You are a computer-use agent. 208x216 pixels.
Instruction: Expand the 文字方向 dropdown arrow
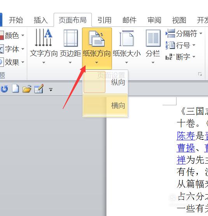(44, 63)
